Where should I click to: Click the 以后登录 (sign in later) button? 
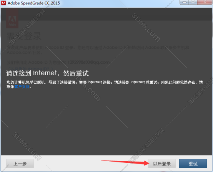[162, 164]
